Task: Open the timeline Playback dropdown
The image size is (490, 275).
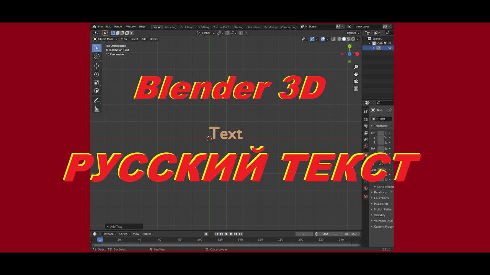Action: coord(109,234)
